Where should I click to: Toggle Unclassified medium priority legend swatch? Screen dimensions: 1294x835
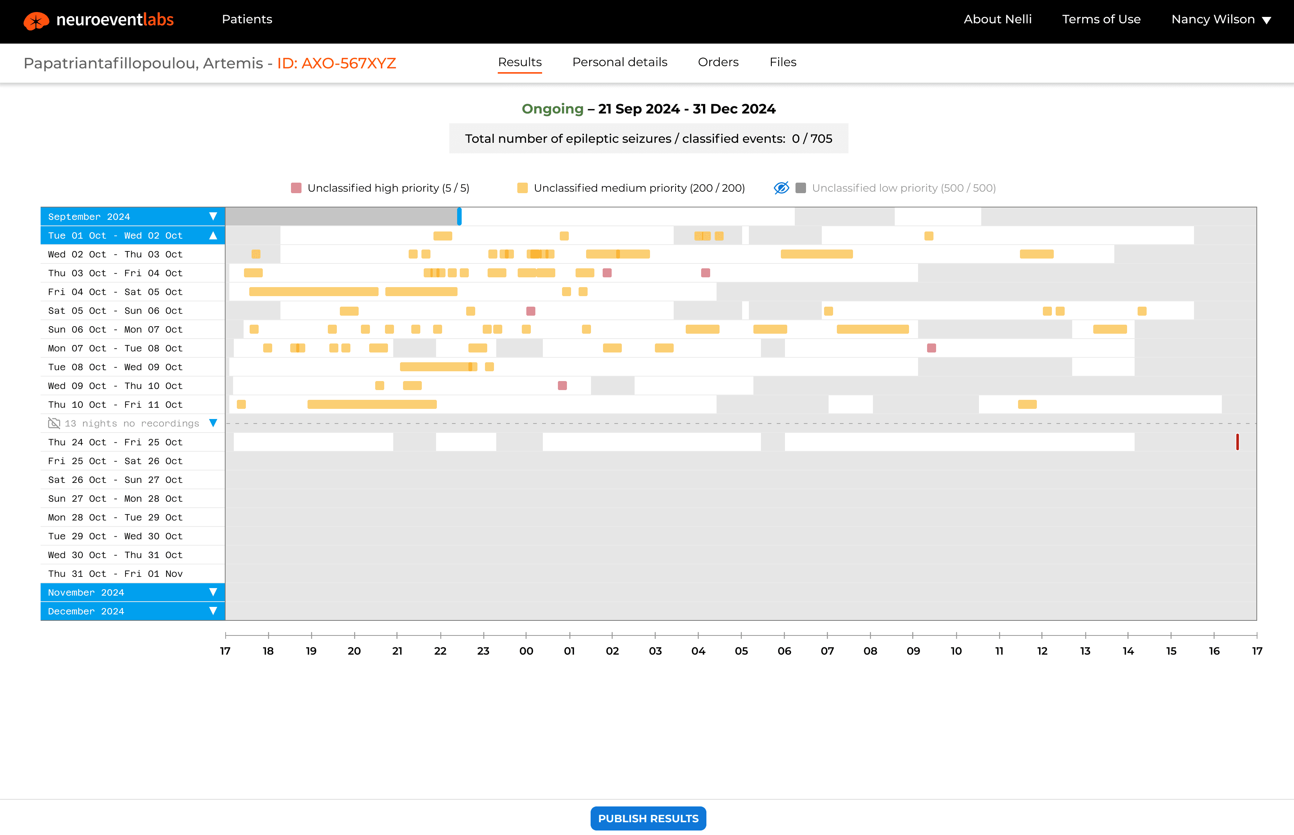coord(522,188)
